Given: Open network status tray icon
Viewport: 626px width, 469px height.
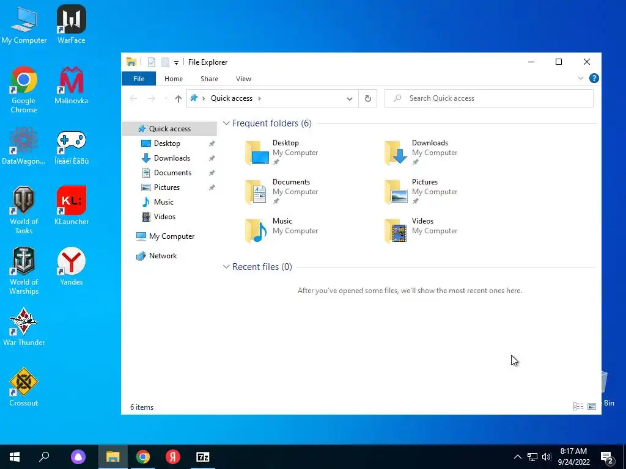Looking at the screenshot, I should [x=532, y=457].
